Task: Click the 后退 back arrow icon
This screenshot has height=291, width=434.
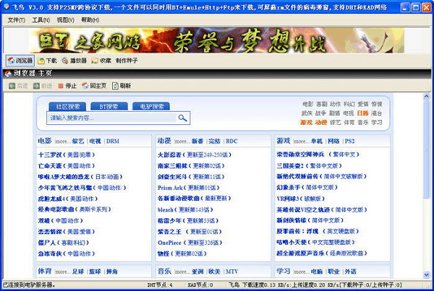Action: click(12, 86)
